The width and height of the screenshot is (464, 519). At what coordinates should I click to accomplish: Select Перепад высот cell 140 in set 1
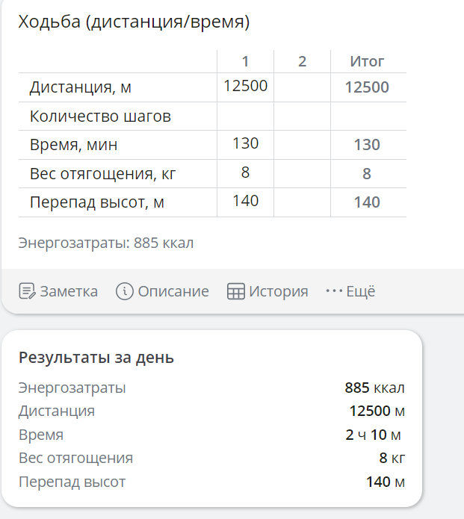tap(245, 202)
